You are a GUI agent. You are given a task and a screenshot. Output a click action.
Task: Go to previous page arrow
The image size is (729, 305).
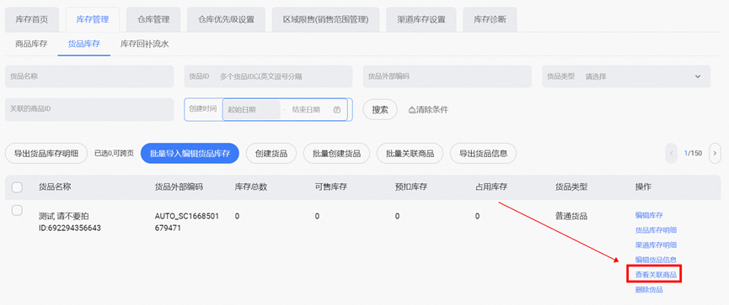(x=671, y=154)
